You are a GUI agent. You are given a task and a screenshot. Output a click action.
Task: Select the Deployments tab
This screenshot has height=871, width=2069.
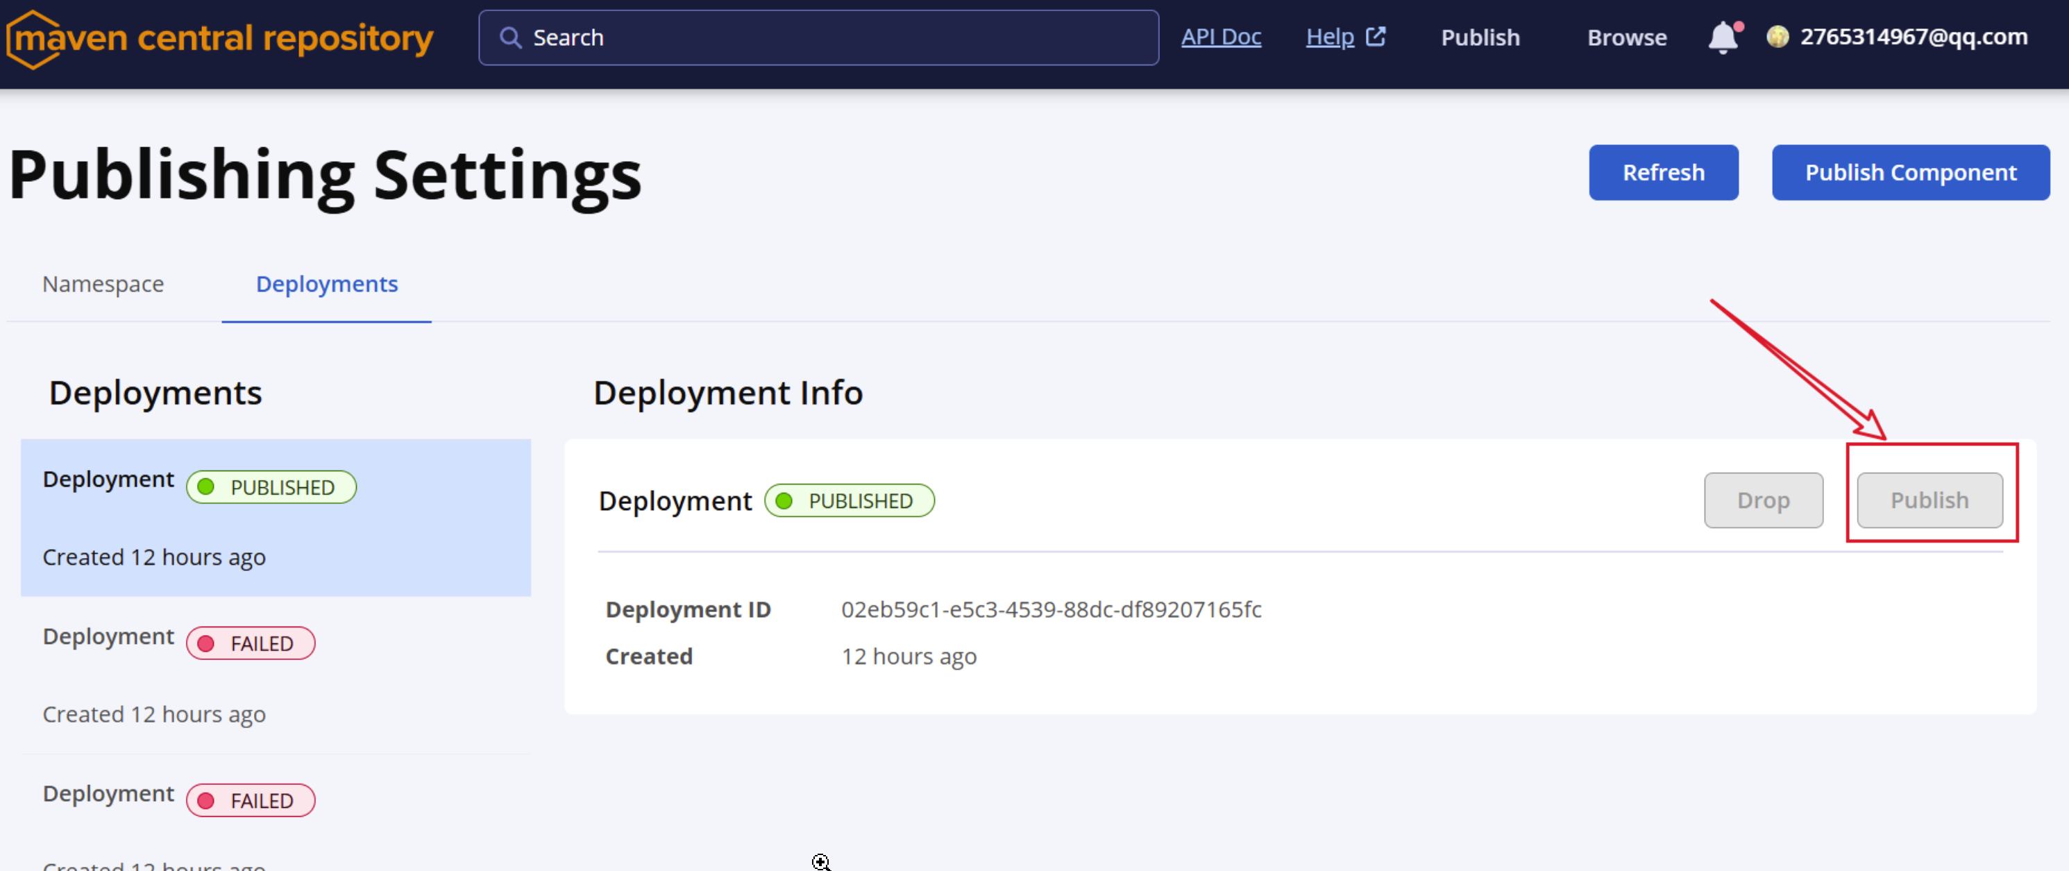(327, 285)
